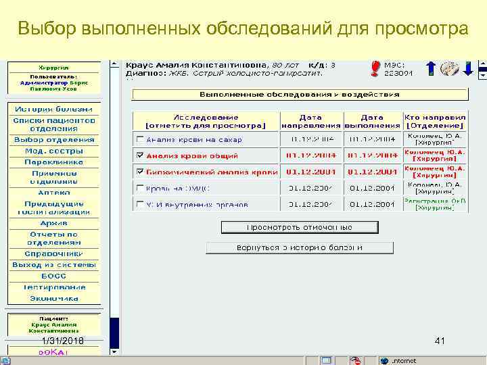The height and width of the screenshot is (365, 487).
Task: Check the 'УЗИ внутренних органов' checkbox
Action: 140,204
